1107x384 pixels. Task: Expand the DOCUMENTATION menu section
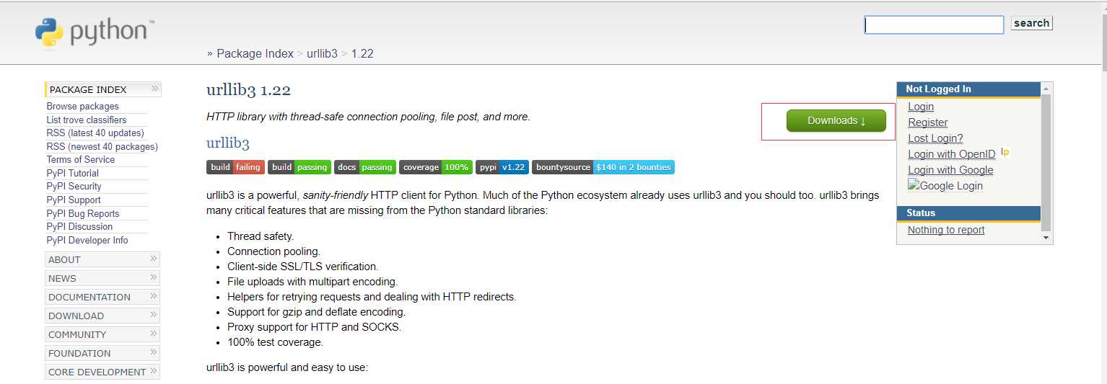(102, 297)
